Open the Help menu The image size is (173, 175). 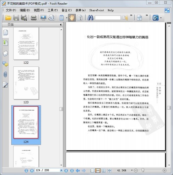tap(111, 10)
